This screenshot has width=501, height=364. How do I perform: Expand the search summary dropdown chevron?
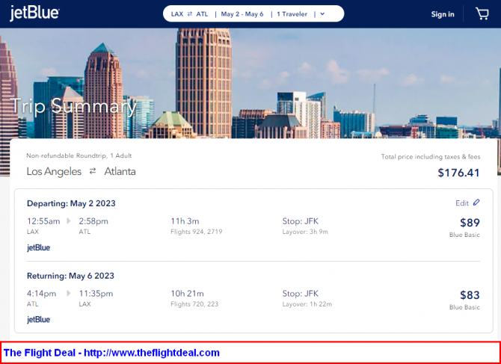322,14
